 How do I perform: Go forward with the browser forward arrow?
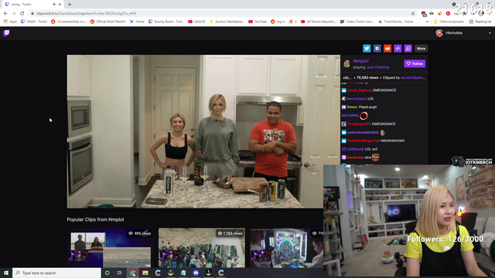14,14
